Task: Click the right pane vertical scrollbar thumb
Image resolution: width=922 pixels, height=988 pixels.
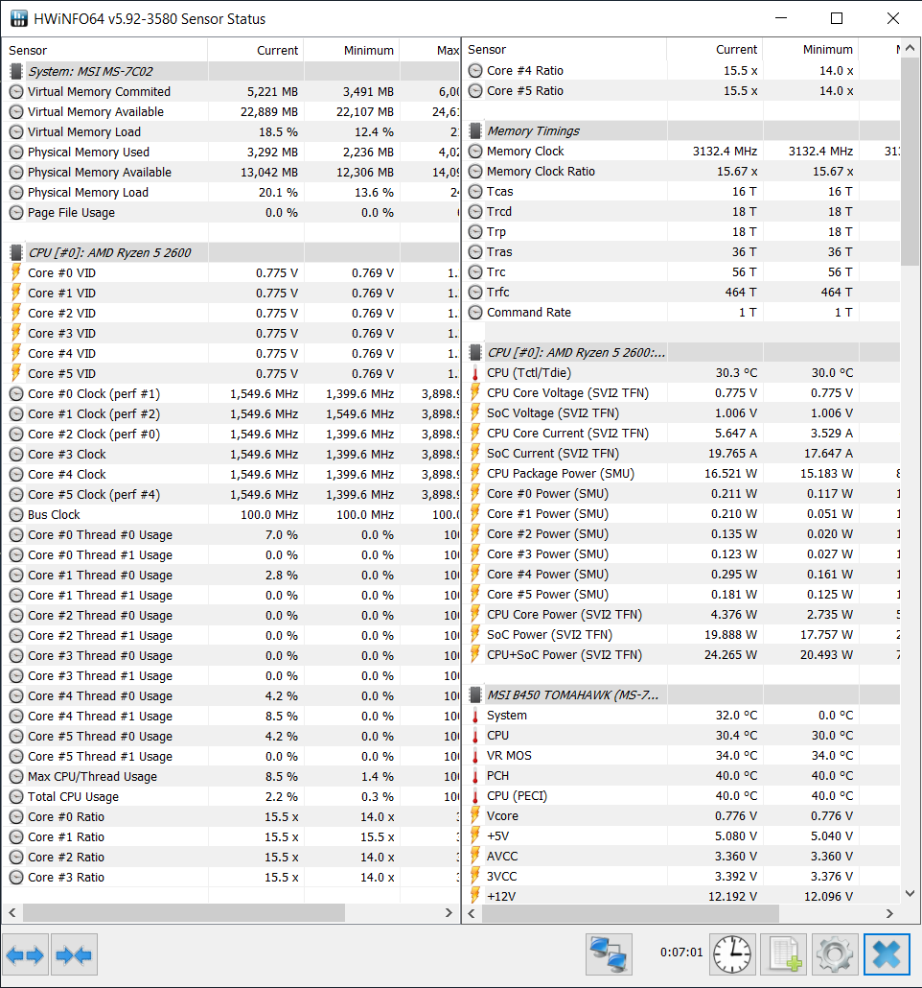Action: 910,162
